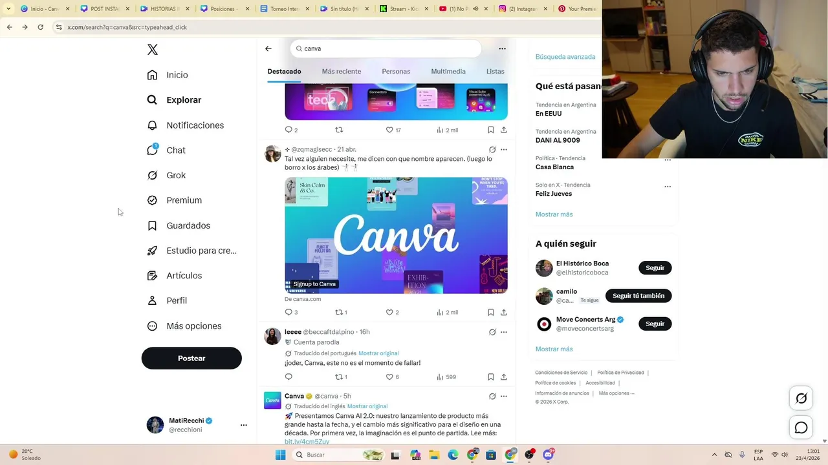Open search options three-dot menu
This screenshot has width=828, height=465.
coord(502,48)
